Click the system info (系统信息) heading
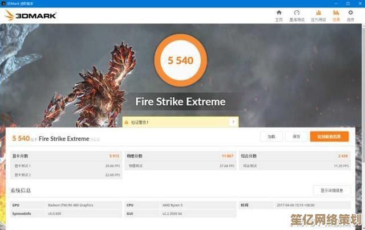Screen dimensions: 365x230 [x=21, y=191]
